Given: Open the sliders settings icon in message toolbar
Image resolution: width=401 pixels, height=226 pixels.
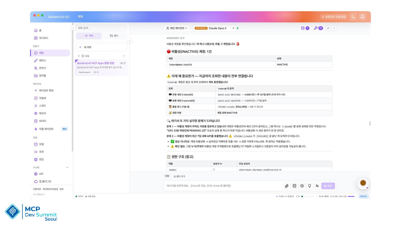Looking at the screenshot, I should (x=317, y=186).
